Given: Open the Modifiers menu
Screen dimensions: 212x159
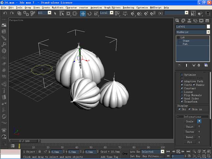Looking at the screenshot, I should tap(58, 7).
